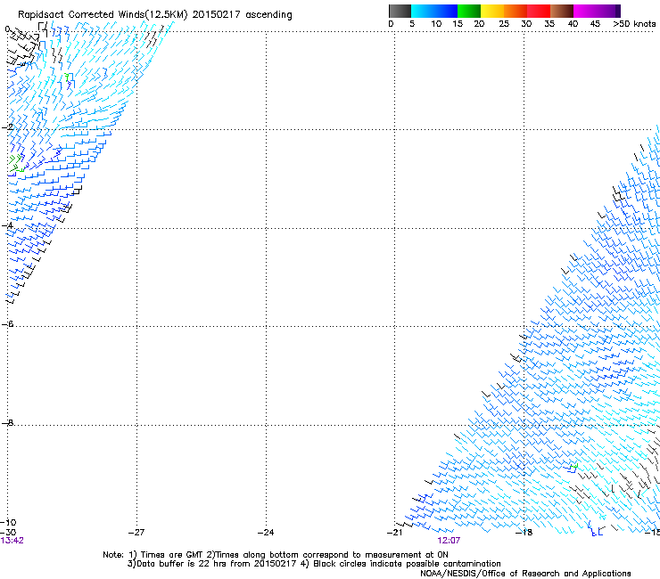This screenshot has width=660, height=579.
Task: Click the '>50 knots' legend label
Action: pos(634,23)
